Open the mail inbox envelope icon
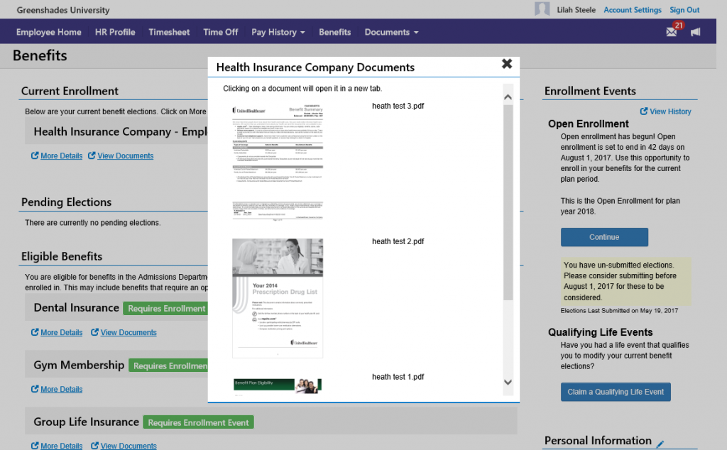Screen dimensions: 727x450 pos(671,33)
